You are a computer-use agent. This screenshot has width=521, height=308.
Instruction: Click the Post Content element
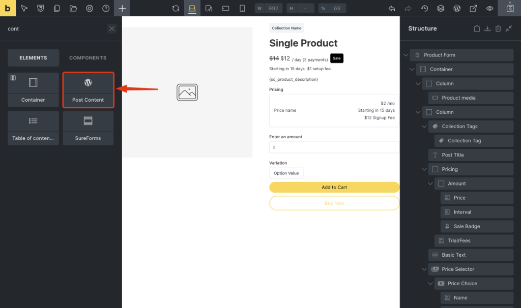[x=88, y=90]
